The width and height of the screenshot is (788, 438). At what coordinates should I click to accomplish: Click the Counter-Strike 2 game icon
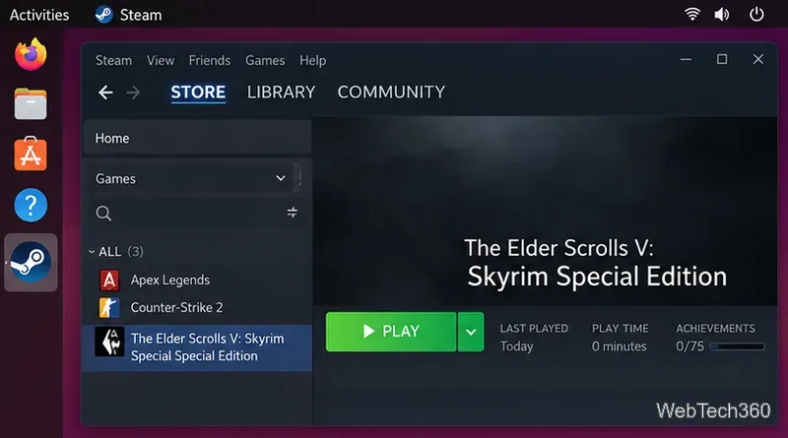[109, 307]
